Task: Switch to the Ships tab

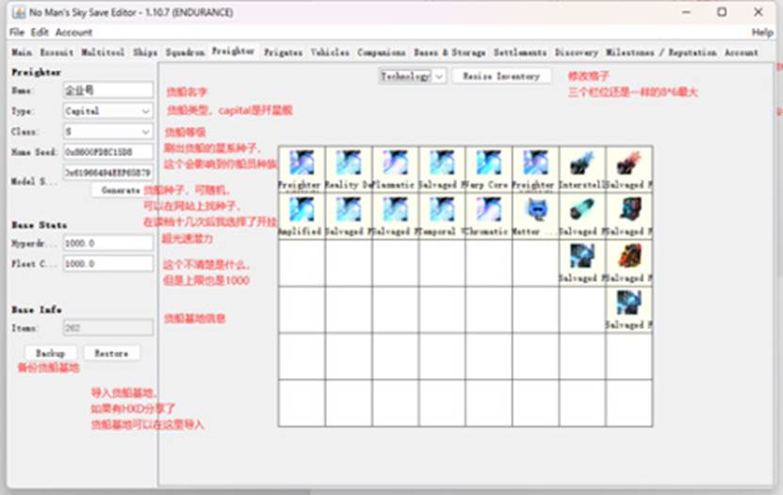Action: click(x=145, y=52)
